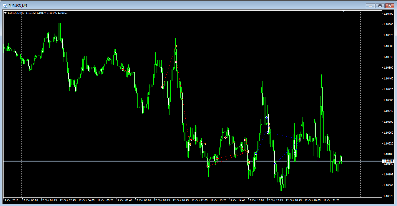Click the 12 Oct 04:05 time label
Viewport: 397px width, 206px height.
[87, 200]
